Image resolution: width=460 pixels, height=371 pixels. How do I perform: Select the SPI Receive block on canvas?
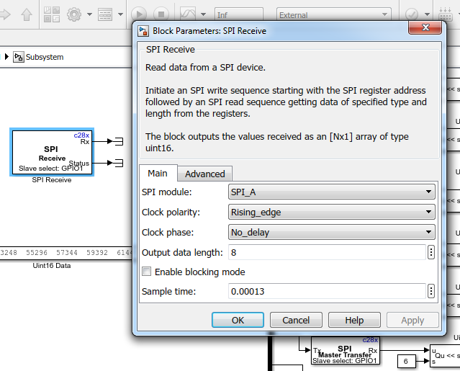pyautogui.click(x=52, y=152)
